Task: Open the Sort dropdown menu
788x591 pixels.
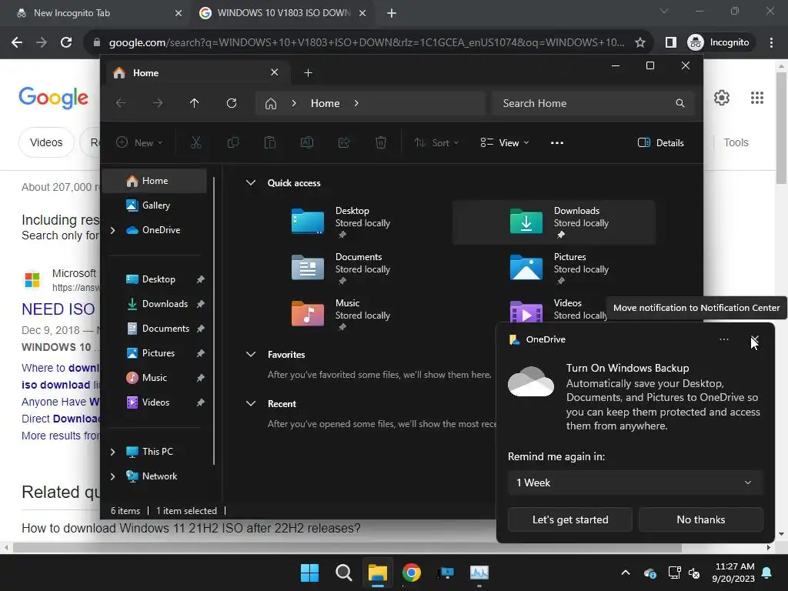Action: click(x=436, y=142)
